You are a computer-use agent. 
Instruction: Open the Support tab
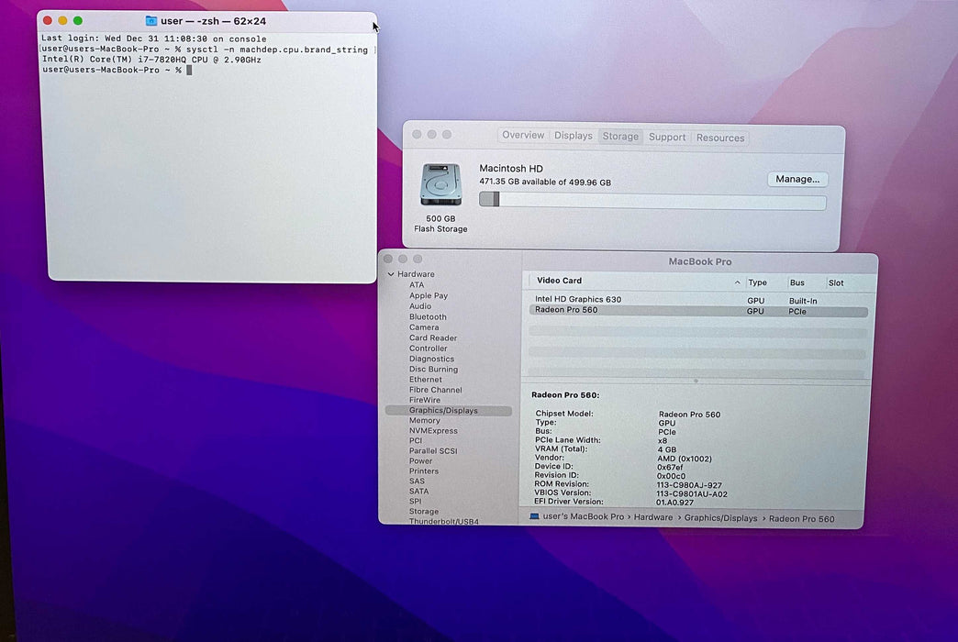tap(666, 137)
